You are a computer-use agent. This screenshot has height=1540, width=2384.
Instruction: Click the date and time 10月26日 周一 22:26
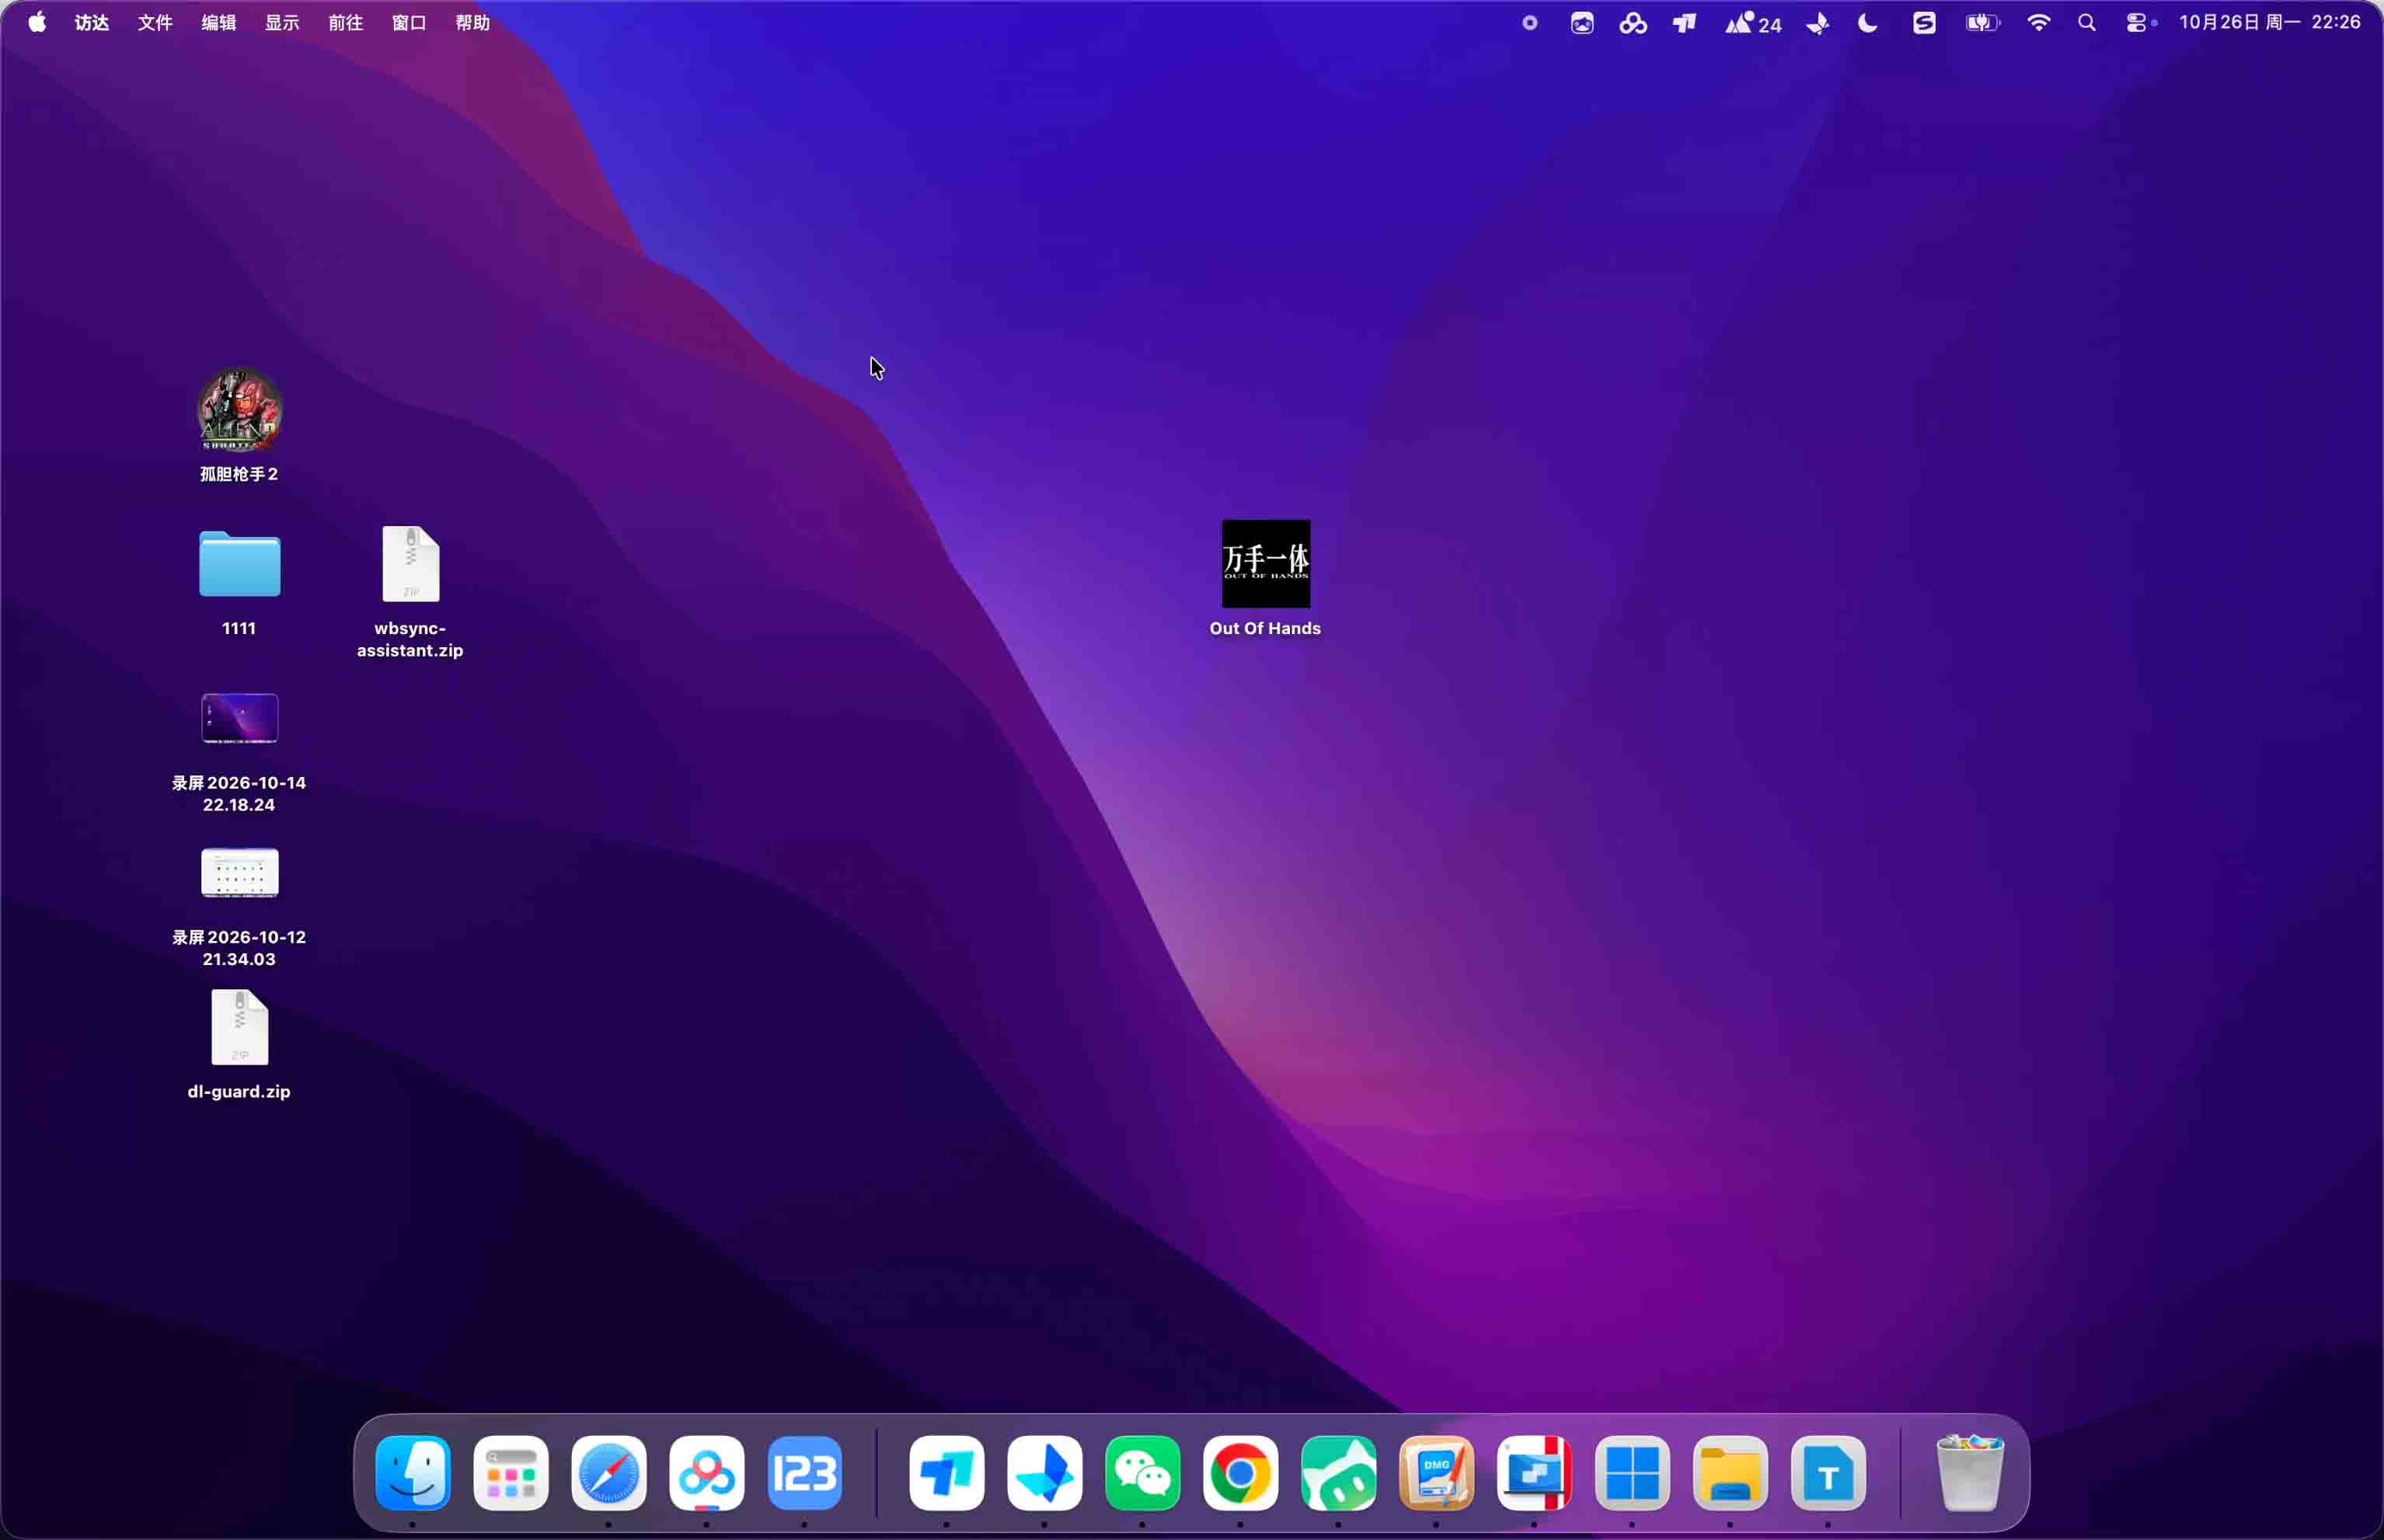pos(2269,22)
